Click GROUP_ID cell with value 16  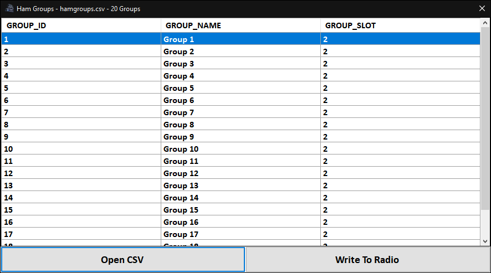81,222
